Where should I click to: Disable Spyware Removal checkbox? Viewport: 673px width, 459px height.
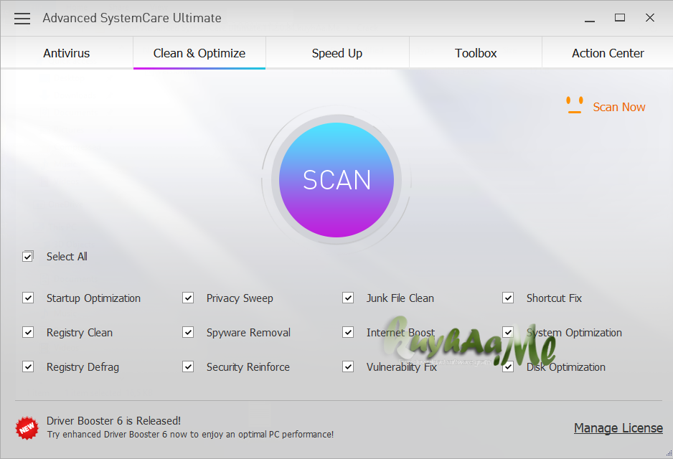188,332
